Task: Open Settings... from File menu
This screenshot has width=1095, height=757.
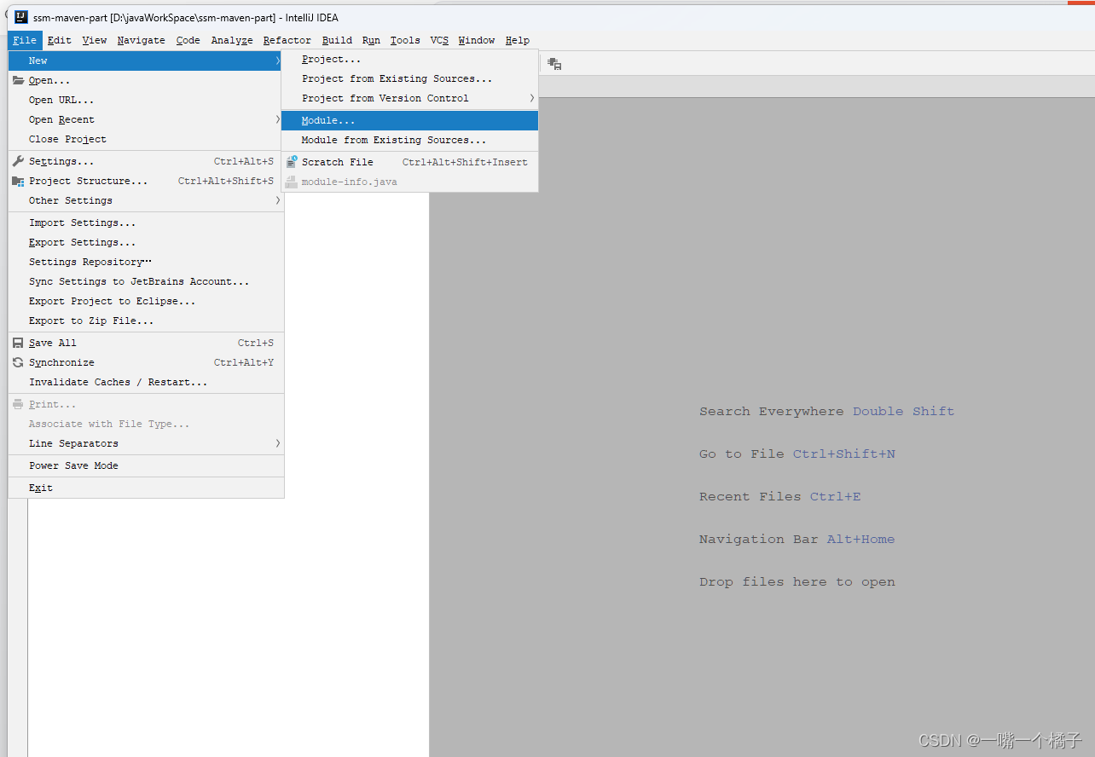Action: 146,161
